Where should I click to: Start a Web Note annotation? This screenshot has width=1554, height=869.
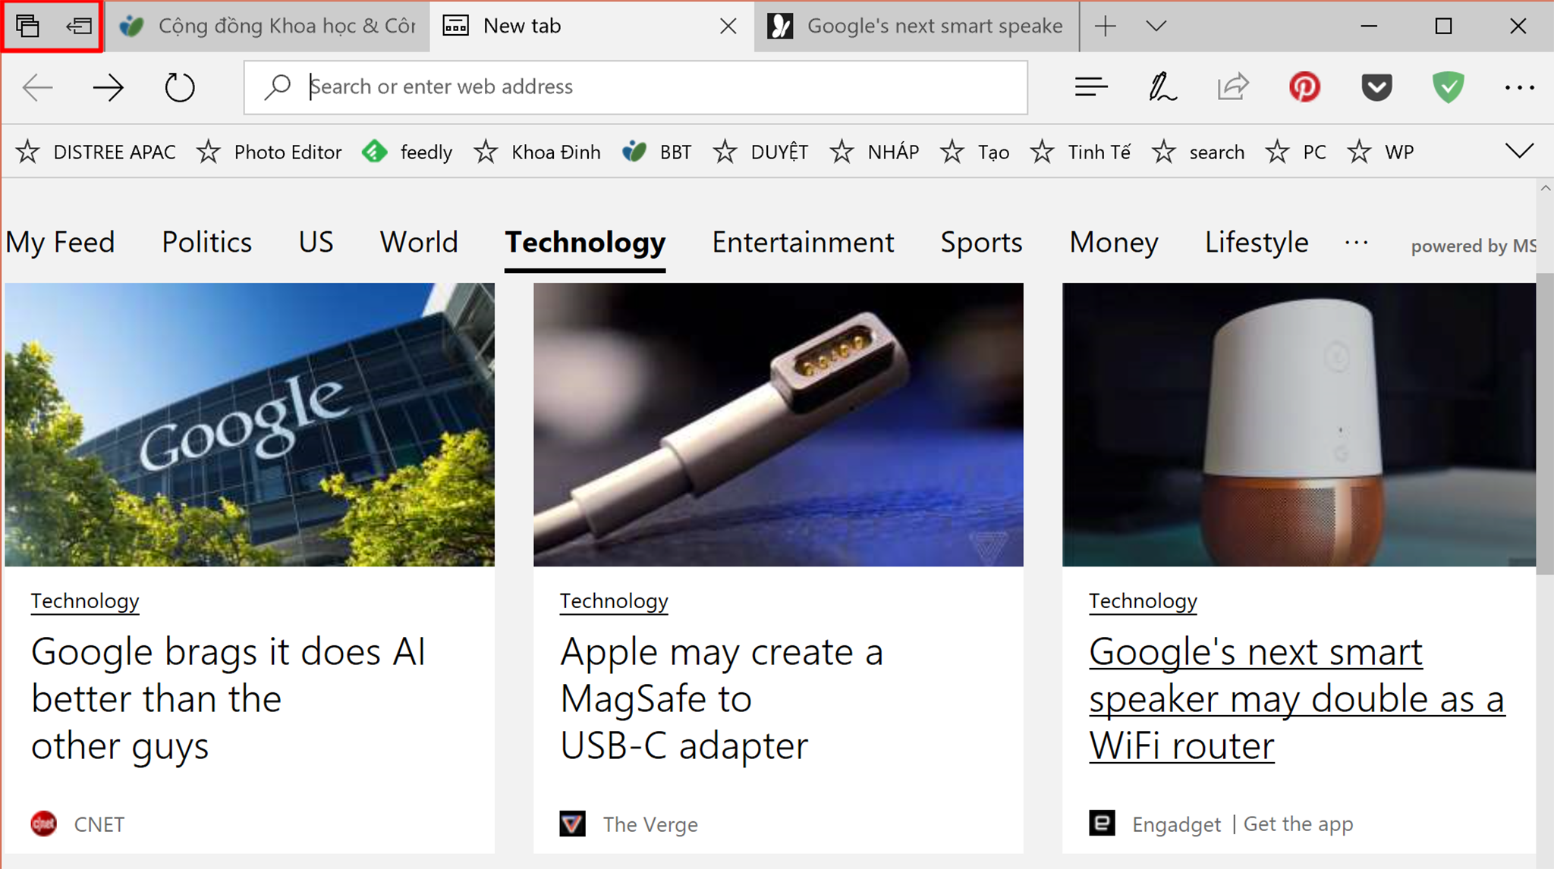[1161, 86]
